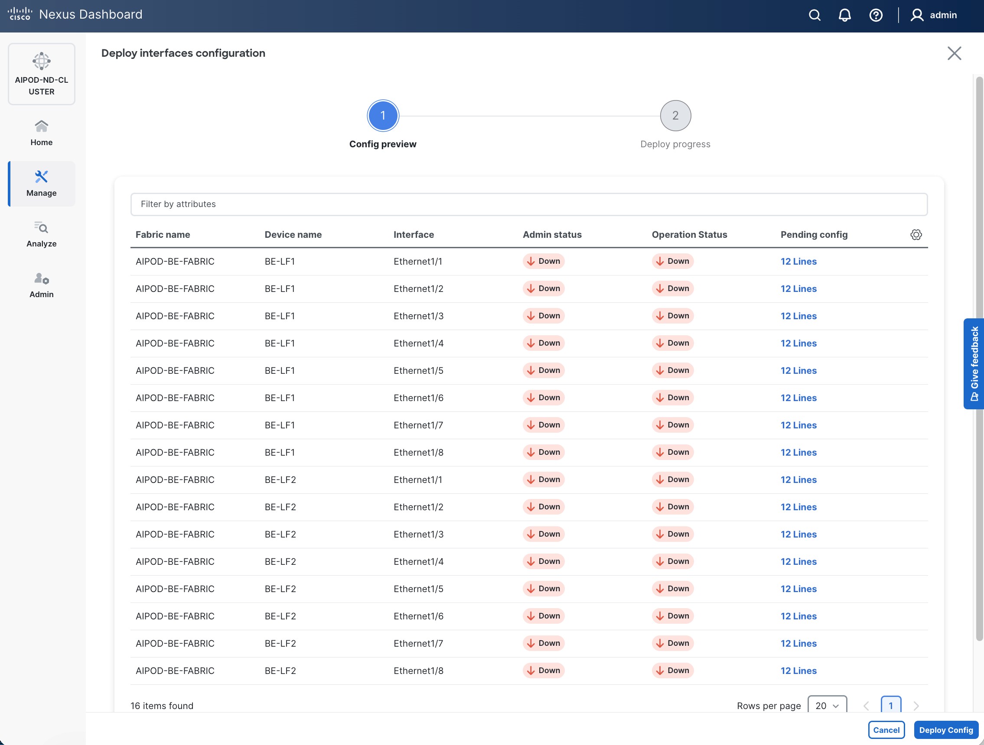
Task: Select step 1 Config preview
Action: [x=383, y=116]
